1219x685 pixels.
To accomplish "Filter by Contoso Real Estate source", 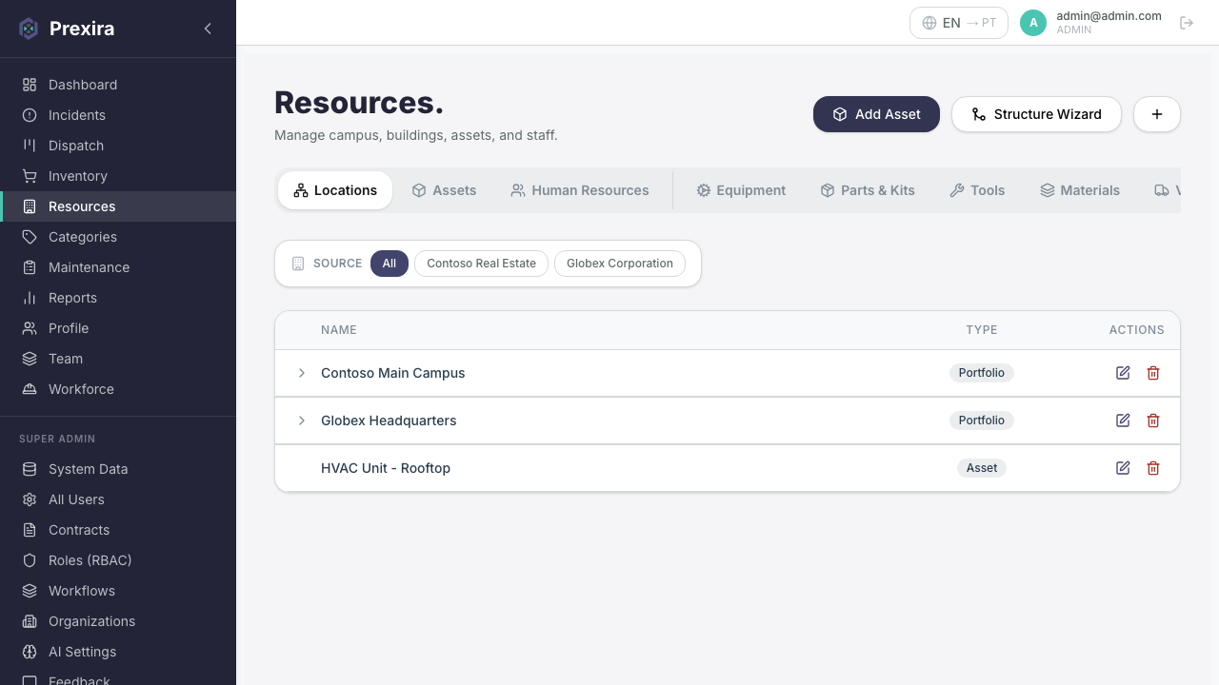I will pos(481,264).
